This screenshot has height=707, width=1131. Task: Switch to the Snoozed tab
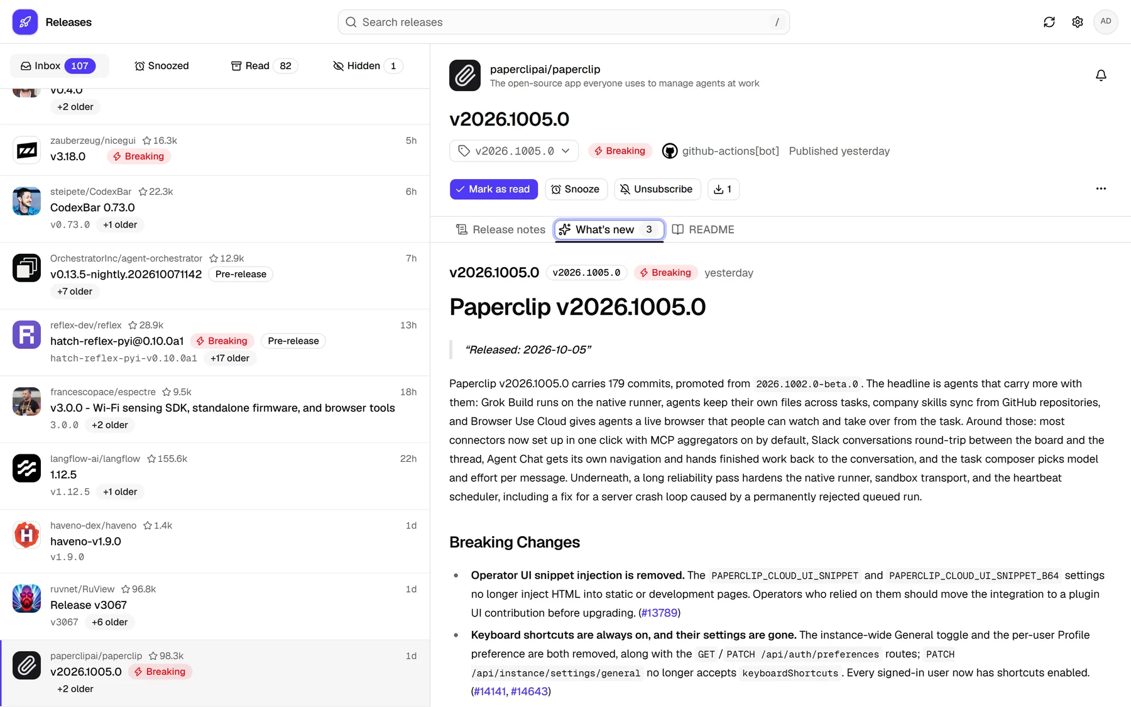coord(162,66)
